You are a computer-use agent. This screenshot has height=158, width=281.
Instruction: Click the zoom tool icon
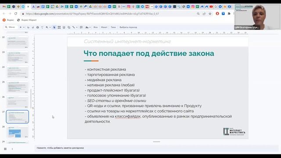click(47, 27)
